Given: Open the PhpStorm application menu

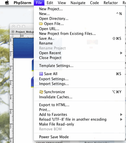Looking at the screenshot, I should (x=22, y=3).
